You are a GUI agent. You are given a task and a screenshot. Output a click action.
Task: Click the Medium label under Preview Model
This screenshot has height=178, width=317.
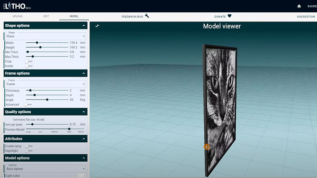click(55, 132)
